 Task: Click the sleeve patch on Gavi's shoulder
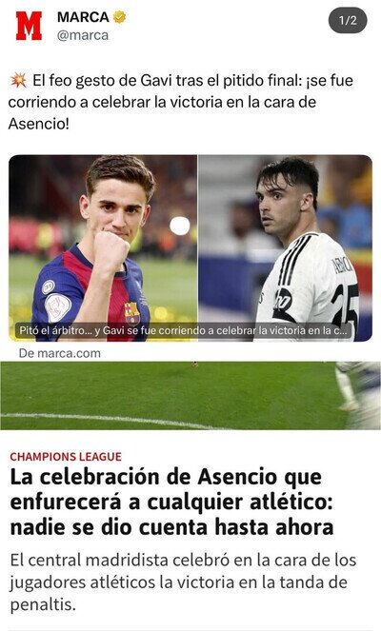tap(57, 307)
